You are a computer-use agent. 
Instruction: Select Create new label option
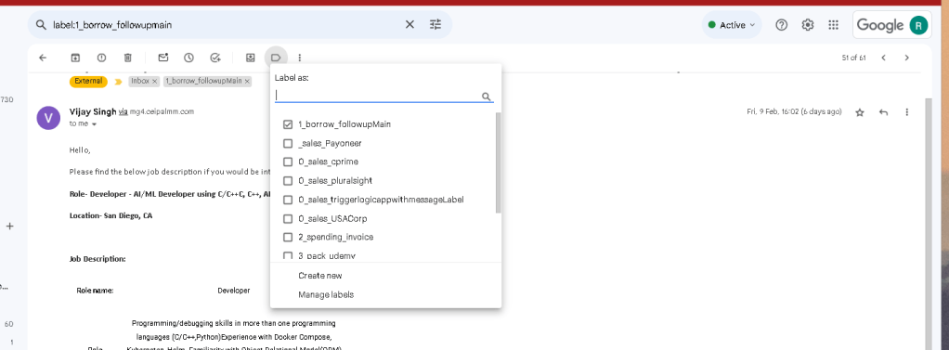320,276
